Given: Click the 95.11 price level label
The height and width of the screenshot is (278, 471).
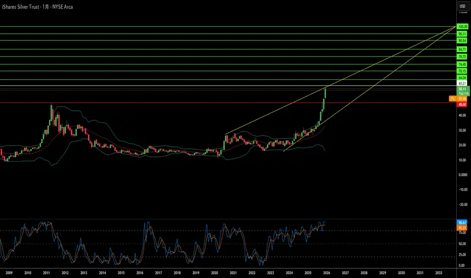Looking at the screenshot, I should click(462, 34).
